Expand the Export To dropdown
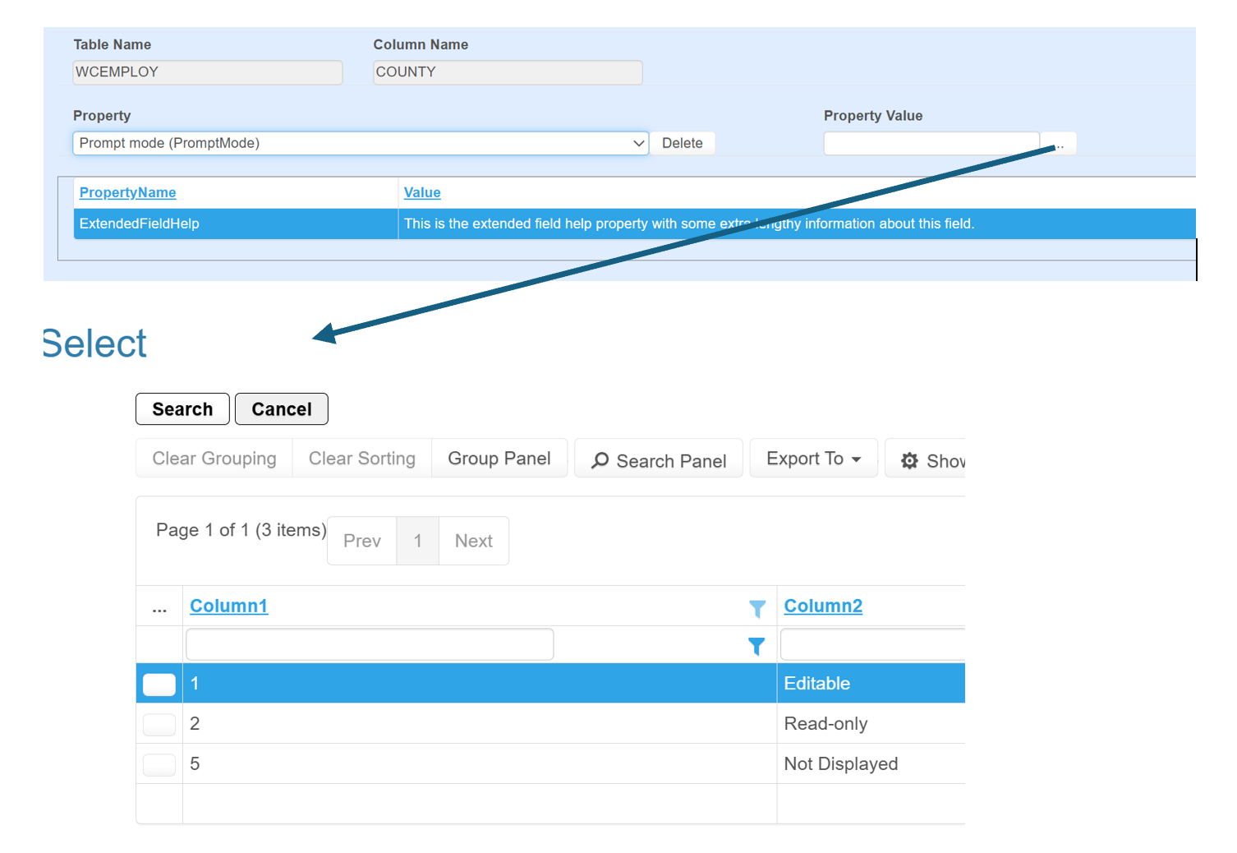1237x853 pixels. pos(812,459)
